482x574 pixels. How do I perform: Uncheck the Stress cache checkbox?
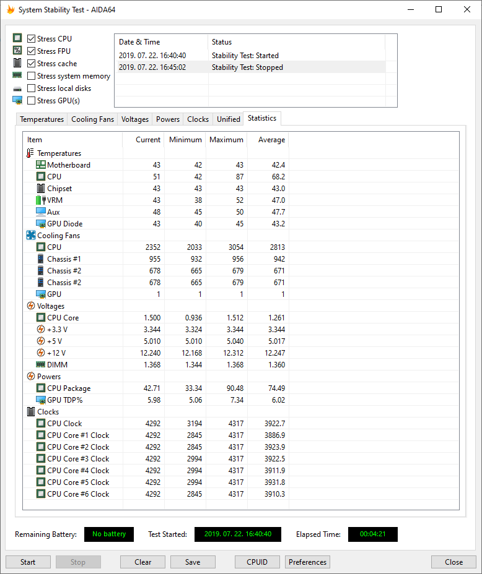[x=32, y=63]
